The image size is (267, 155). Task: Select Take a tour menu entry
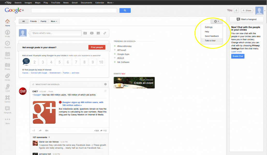pyautogui.click(x=210, y=41)
